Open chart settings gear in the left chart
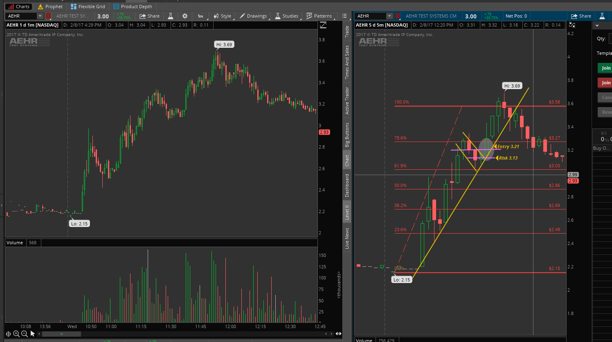 click(185, 16)
